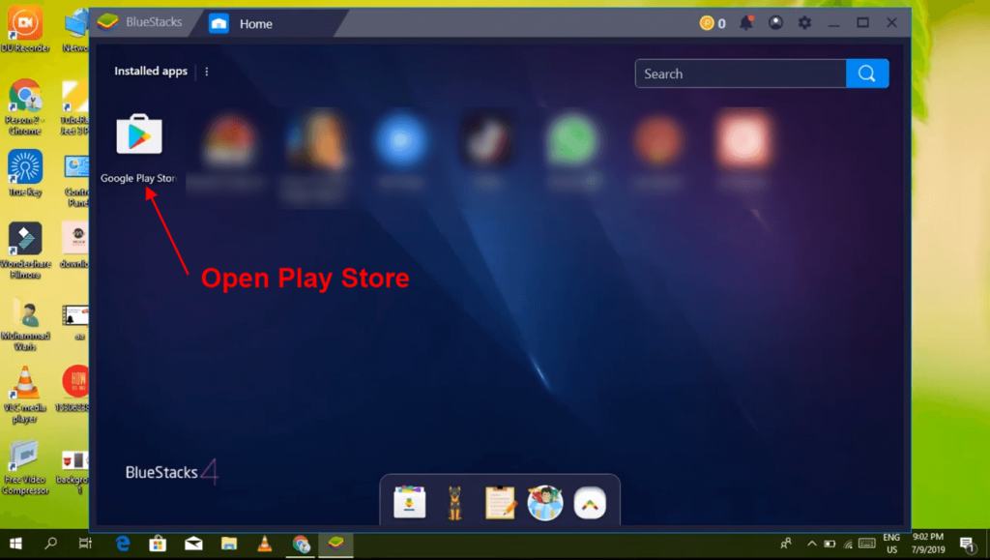The image size is (990, 560).
Task: Open the Installed apps three-dot menu
Action: [x=207, y=72]
